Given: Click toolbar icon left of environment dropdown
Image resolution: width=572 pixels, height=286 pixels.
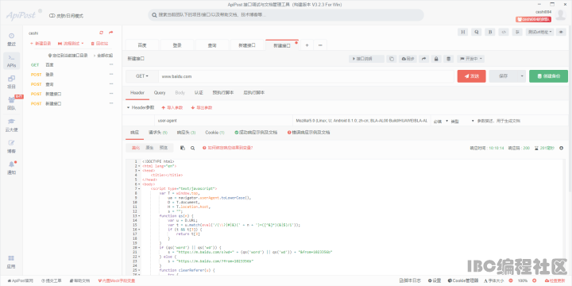Looking at the screenshot, I should tap(517, 32).
